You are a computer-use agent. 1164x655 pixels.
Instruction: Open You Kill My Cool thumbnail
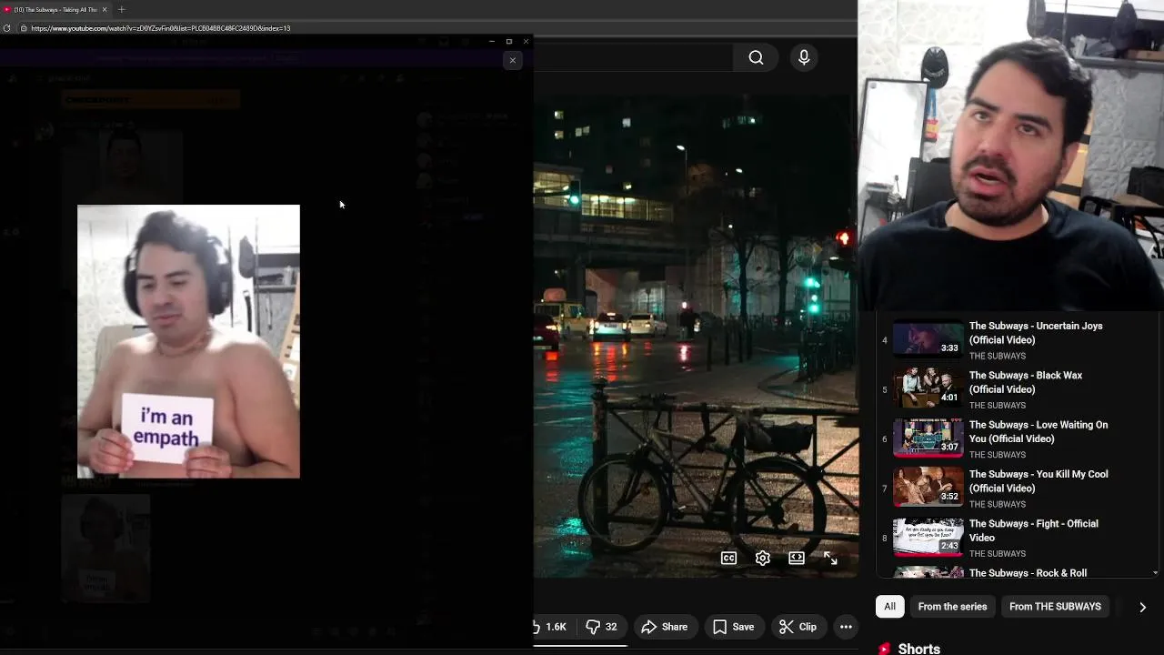tap(928, 487)
